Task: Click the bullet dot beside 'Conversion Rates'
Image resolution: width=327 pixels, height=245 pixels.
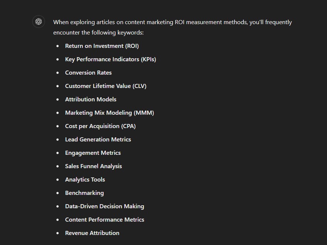Action: click(x=58, y=73)
